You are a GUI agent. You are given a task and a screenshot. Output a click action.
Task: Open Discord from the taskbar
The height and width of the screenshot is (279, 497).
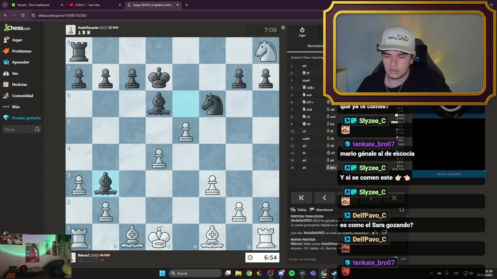point(281,273)
